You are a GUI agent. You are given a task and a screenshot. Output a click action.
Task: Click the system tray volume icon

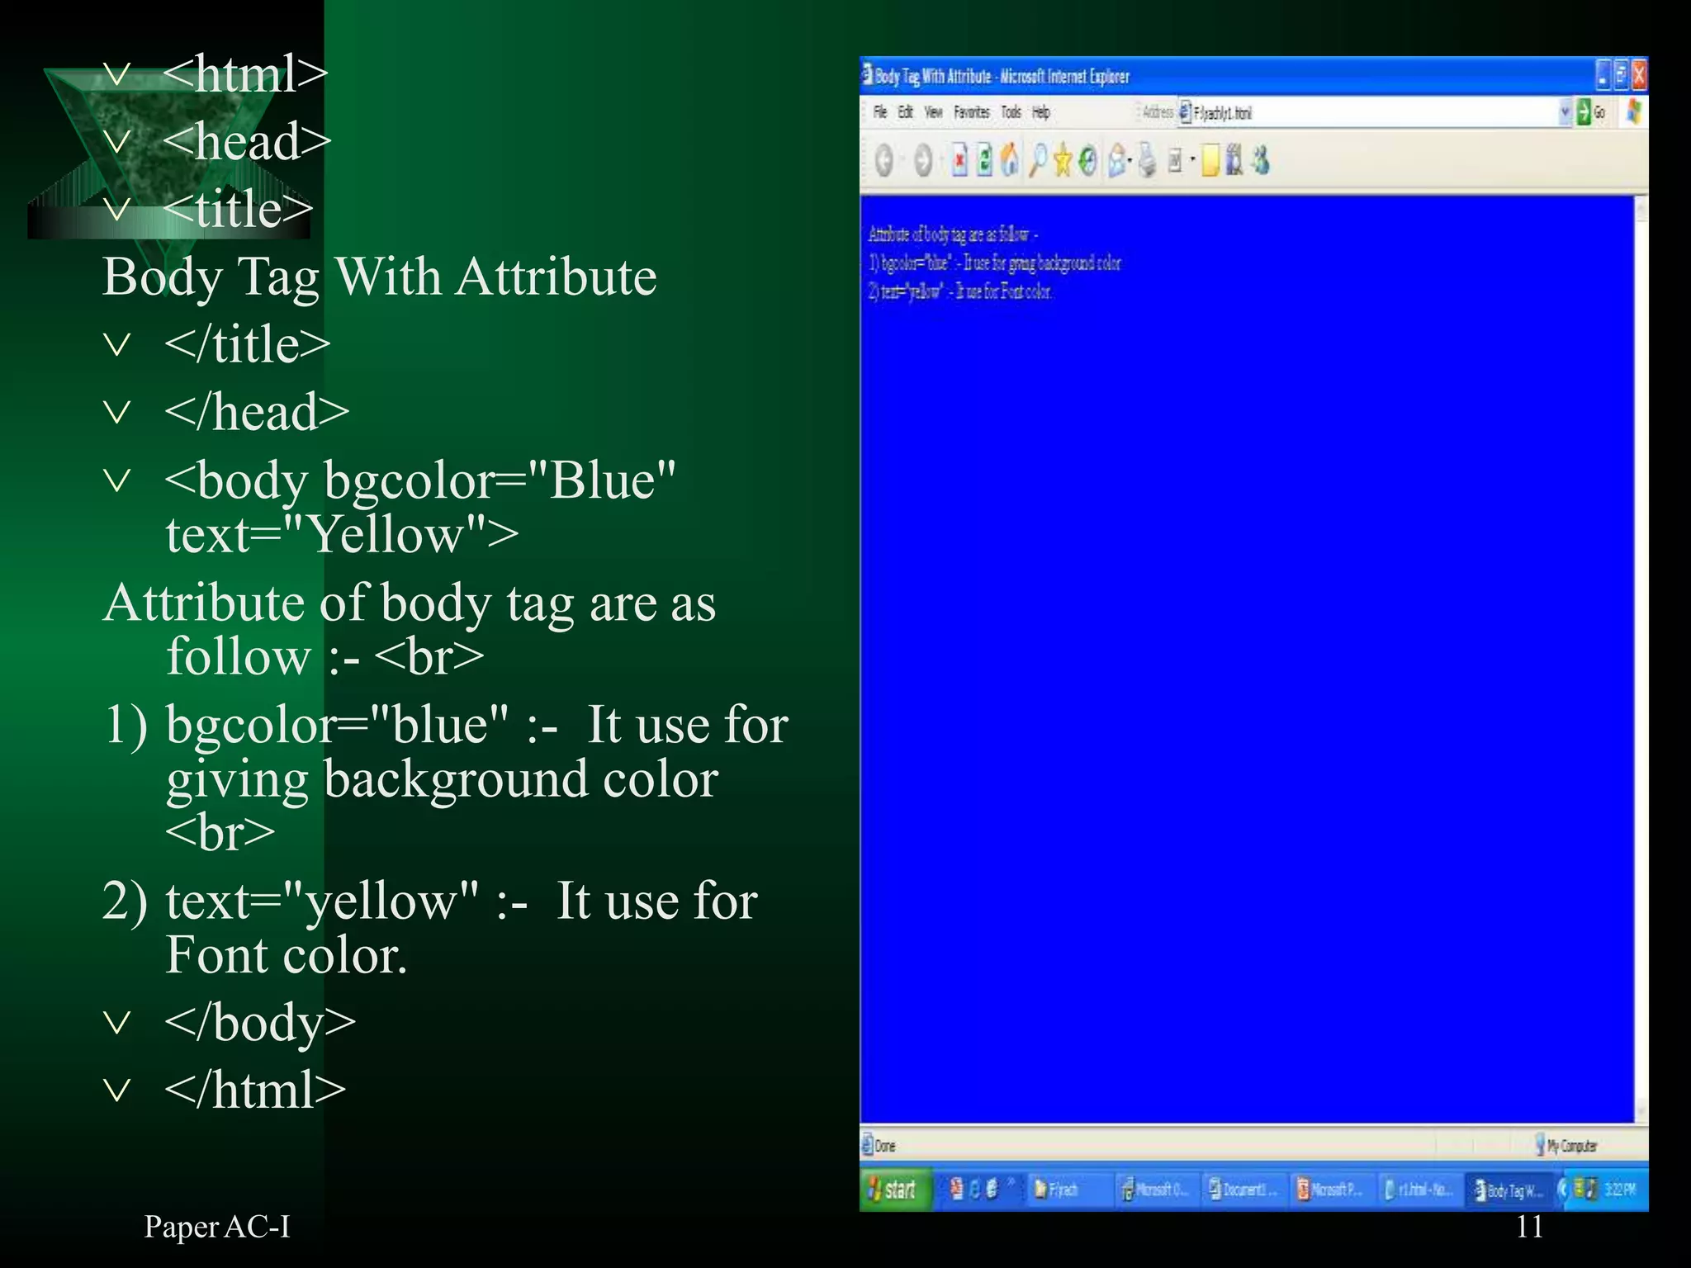pos(1591,1189)
